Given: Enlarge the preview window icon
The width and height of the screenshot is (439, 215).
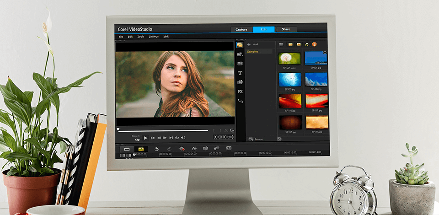Looking at the screenshot, I should pos(232,130).
